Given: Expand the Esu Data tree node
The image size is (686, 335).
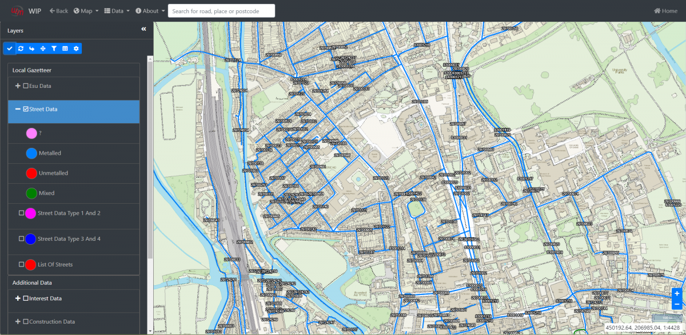Looking at the screenshot, I should (18, 86).
